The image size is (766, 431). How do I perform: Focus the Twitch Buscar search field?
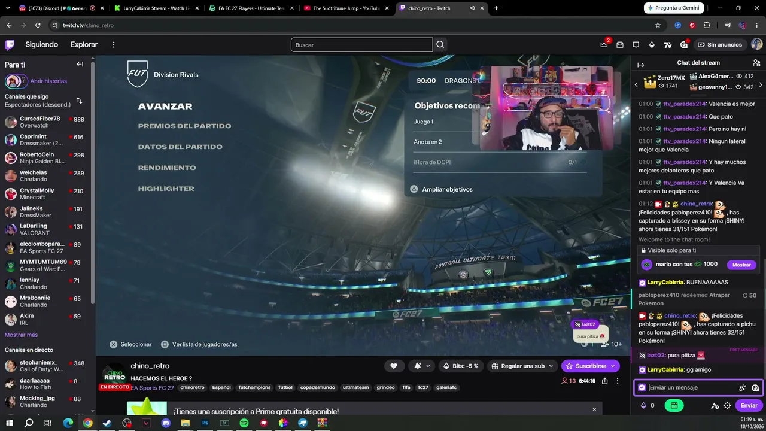pos(361,45)
